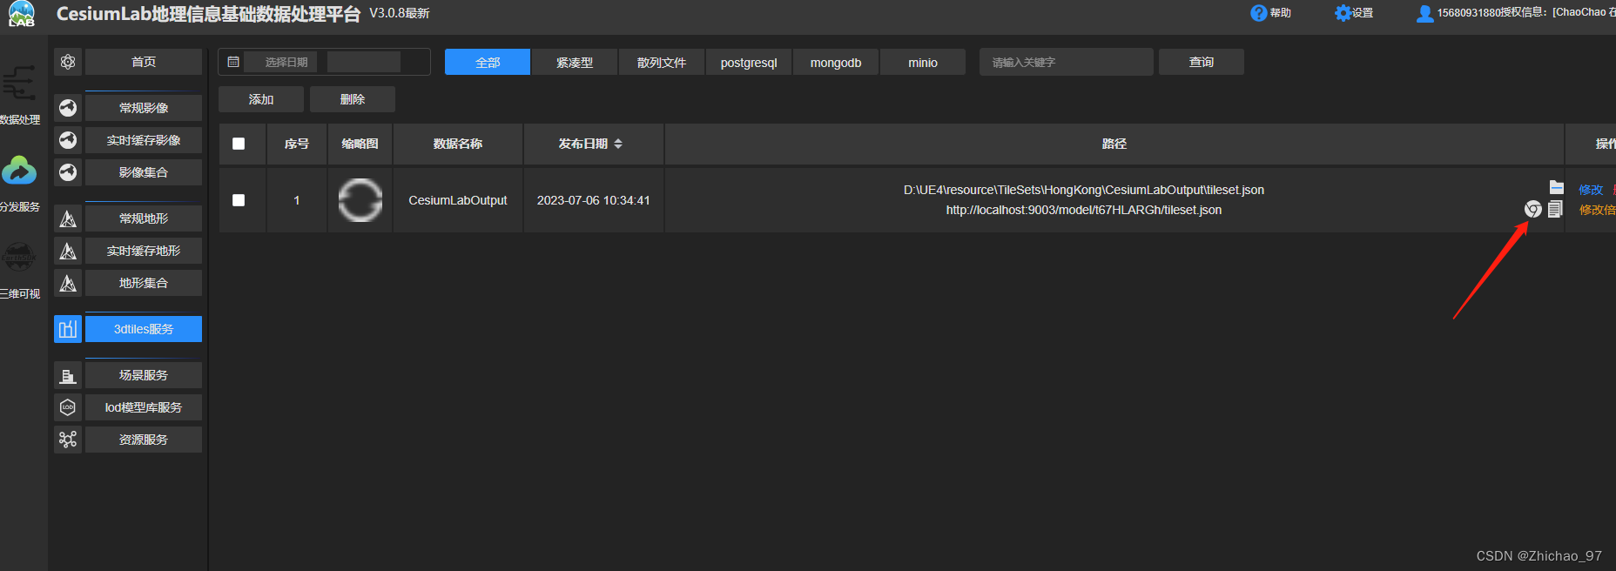Go to 首页 home menu
Viewport: 1616px width, 571px height.
point(144,62)
